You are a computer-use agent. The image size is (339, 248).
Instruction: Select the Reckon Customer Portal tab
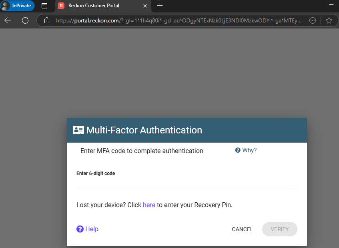pyautogui.click(x=103, y=6)
